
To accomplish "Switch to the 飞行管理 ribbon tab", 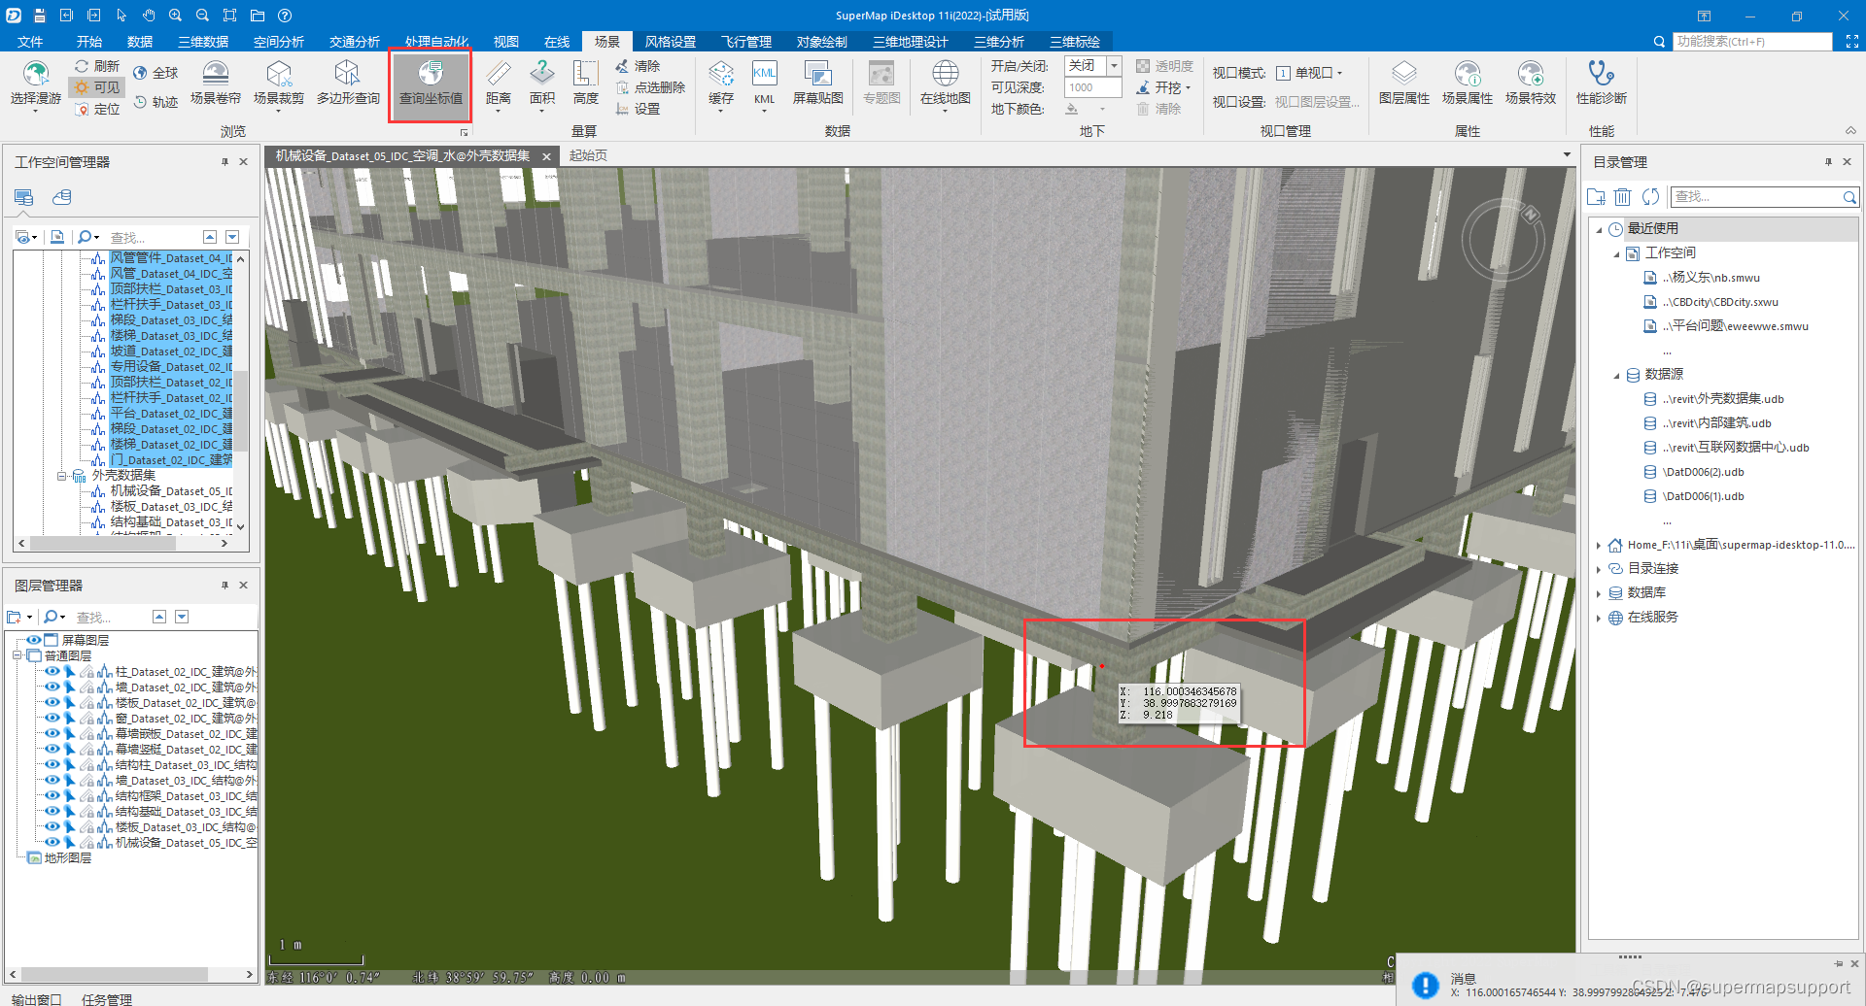I will pyautogui.click(x=746, y=42).
